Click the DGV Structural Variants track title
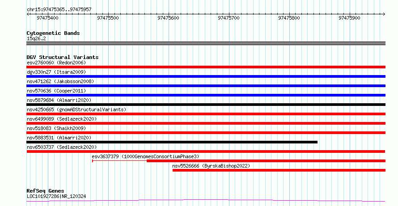This screenshot has height=206, width=398. tap(63, 57)
